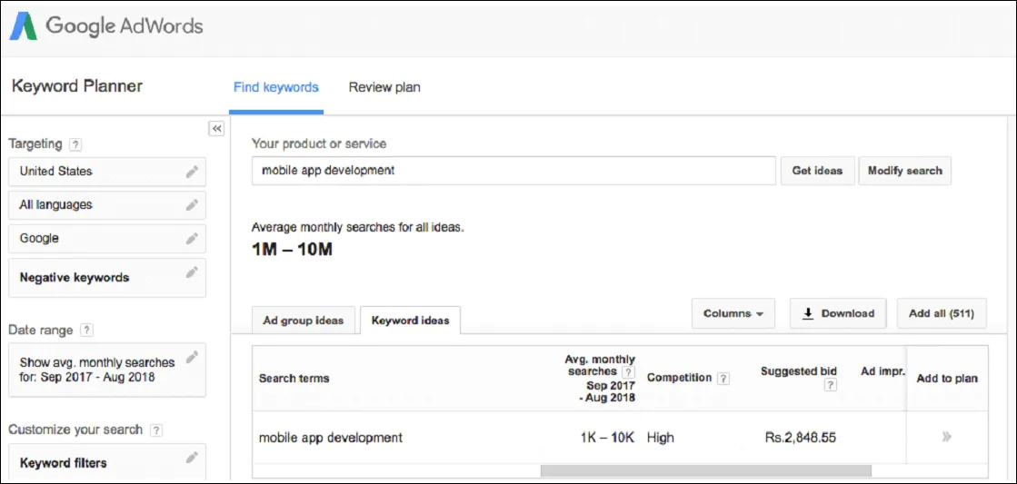Open help icon next to Competition column
This screenshot has height=484, width=1017.
(723, 379)
